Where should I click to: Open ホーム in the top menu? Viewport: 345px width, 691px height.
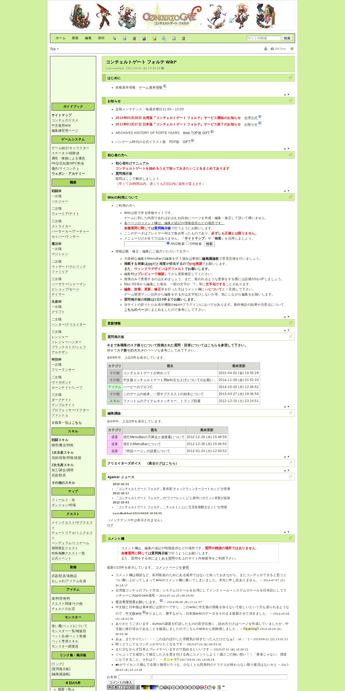pyautogui.click(x=60, y=38)
